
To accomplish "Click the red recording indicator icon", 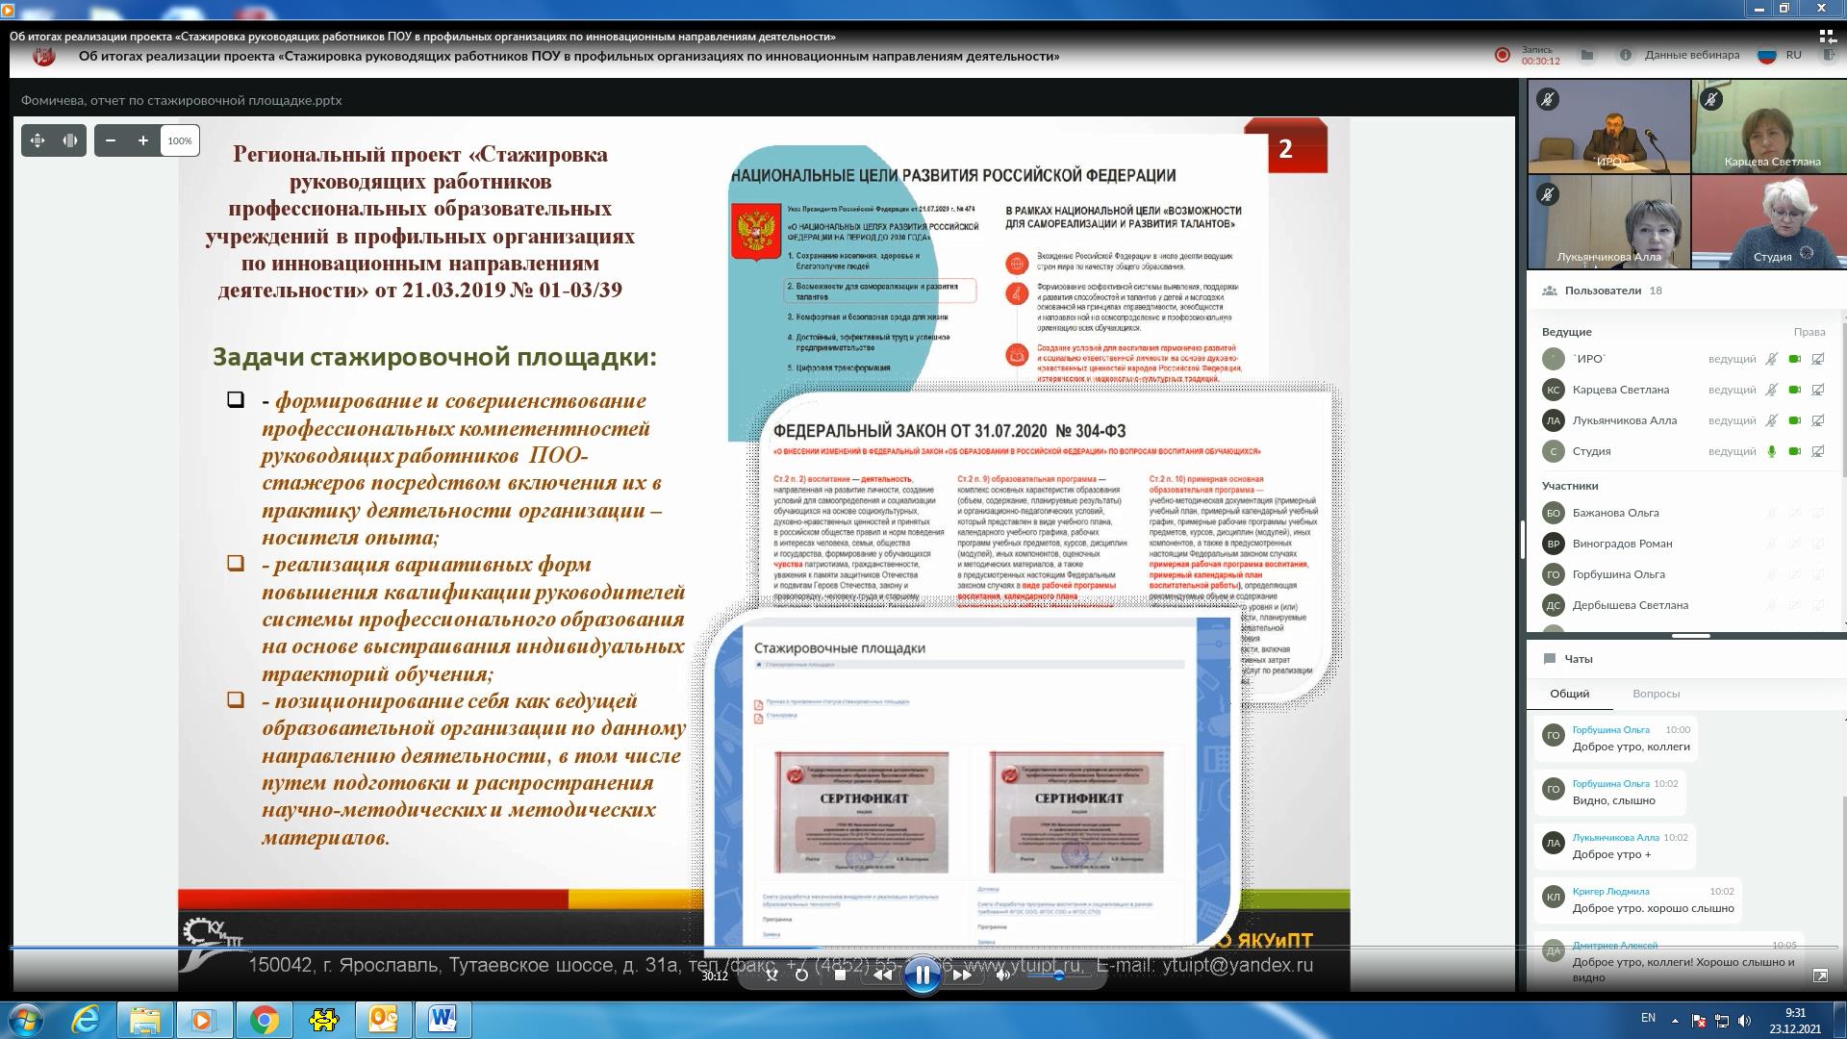I will (x=1503, y=55).
